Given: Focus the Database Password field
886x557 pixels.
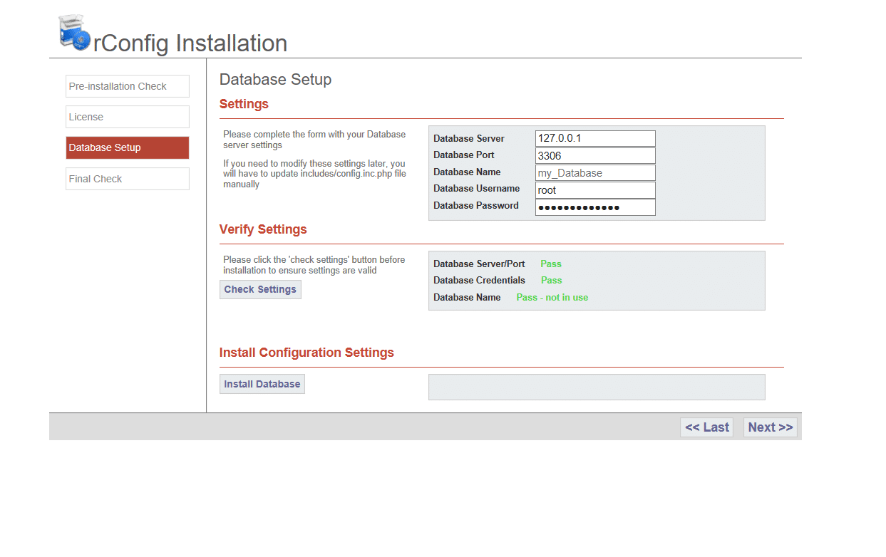Looking at the screenshot, I should [x=595, y=207].
